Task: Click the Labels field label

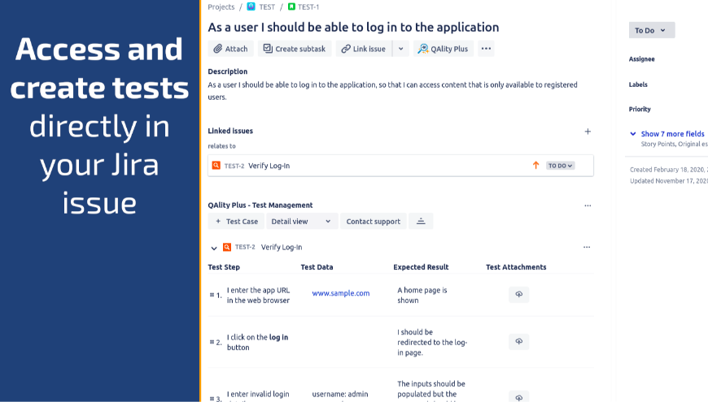Action: 638,84
